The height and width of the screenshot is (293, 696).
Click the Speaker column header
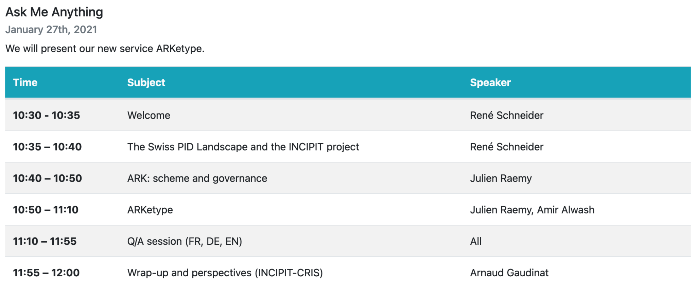490,83
